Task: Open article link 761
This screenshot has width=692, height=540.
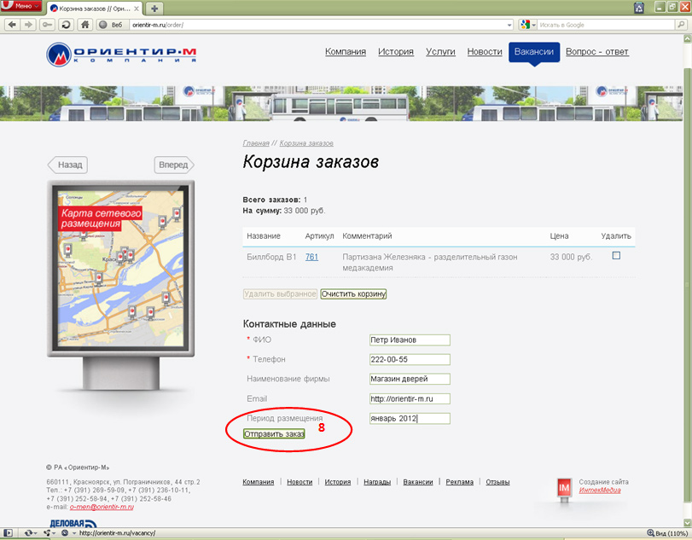Action: coord(311,257)
